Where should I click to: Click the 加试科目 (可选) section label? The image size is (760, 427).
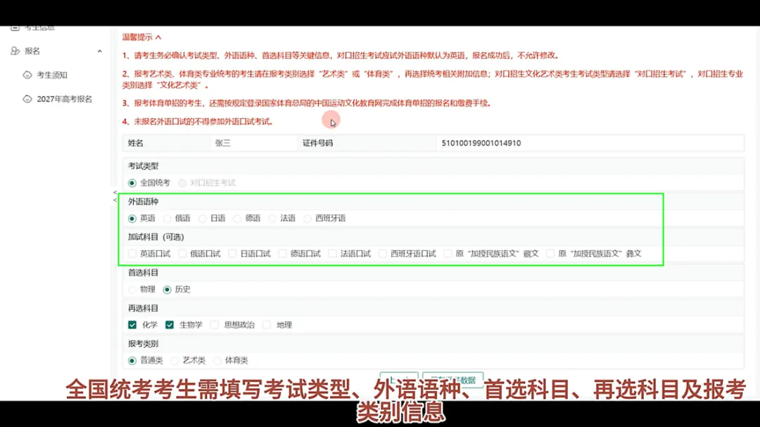(156, 237)
